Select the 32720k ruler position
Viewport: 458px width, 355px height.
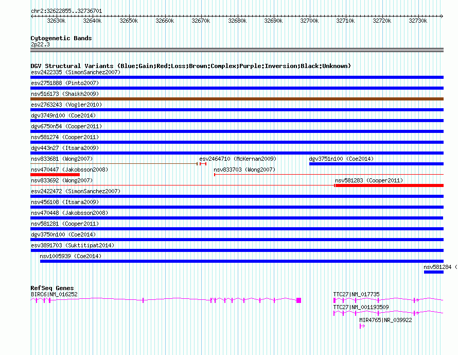tap(382, 21)
